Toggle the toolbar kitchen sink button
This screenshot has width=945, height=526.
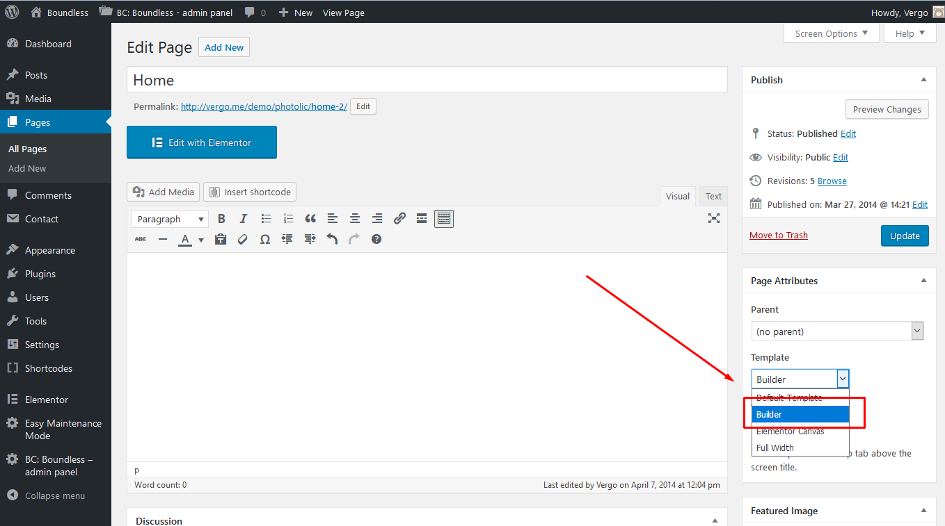pos(444,219)
